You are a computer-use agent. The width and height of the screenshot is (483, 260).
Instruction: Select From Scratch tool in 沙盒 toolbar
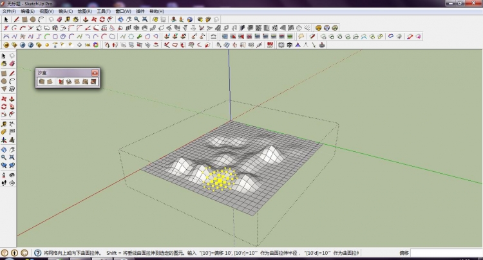tap(50, 82)
